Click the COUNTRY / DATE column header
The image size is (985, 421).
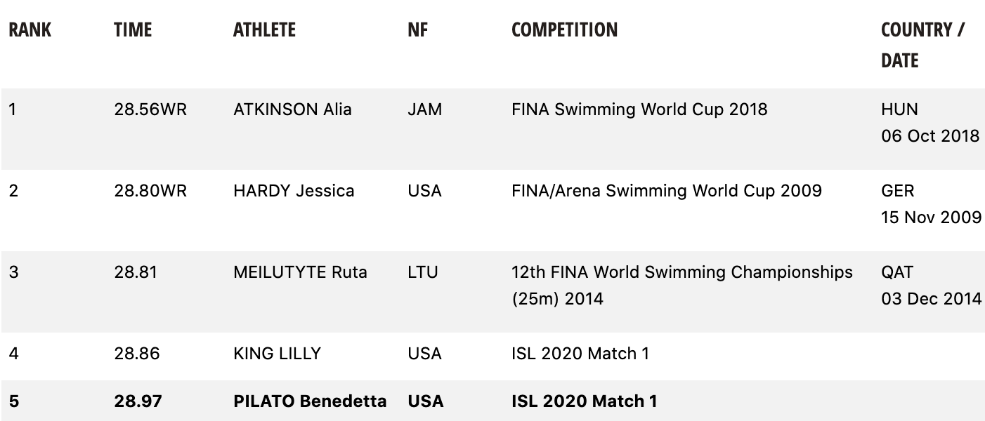click(x=923, y=45)
